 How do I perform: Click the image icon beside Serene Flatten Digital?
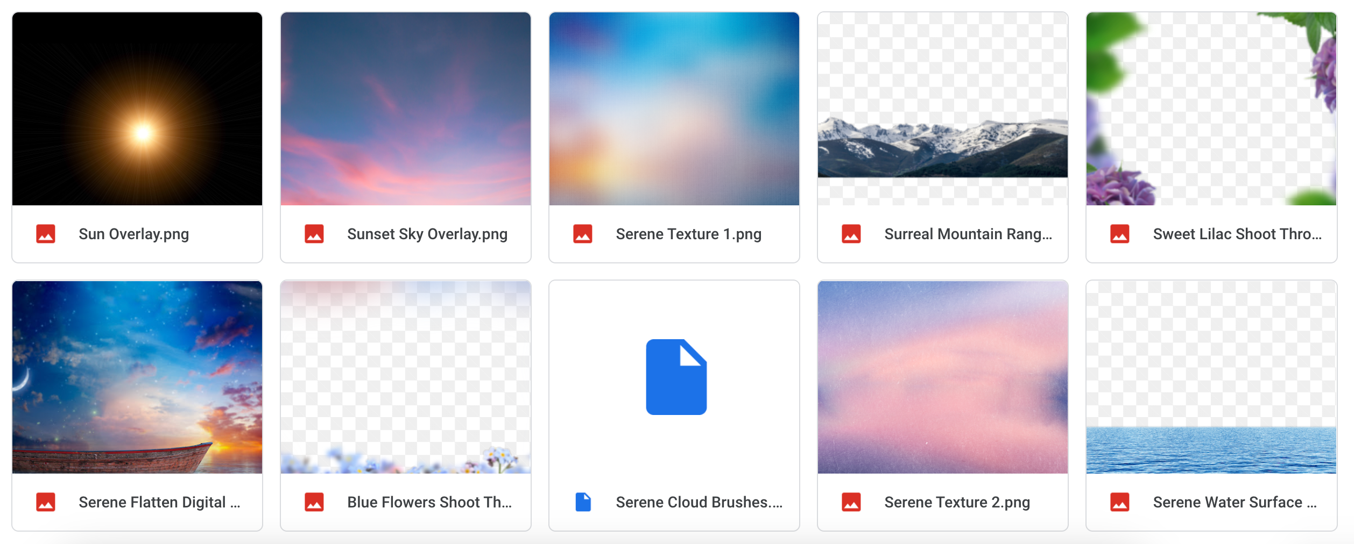click(x=46, y=502)
